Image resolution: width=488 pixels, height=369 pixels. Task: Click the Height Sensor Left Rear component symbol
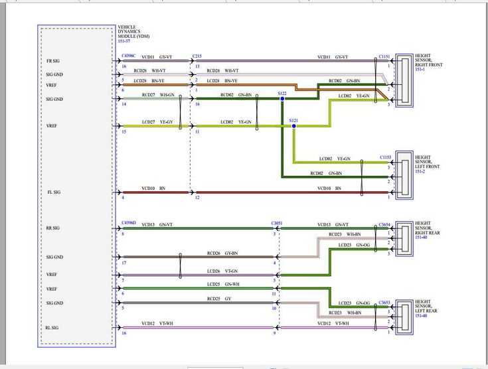404,317
